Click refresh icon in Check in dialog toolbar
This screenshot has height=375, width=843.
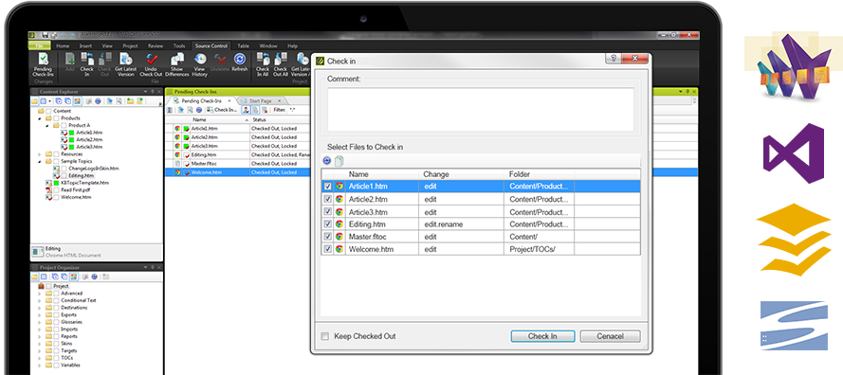coord(327,161)
